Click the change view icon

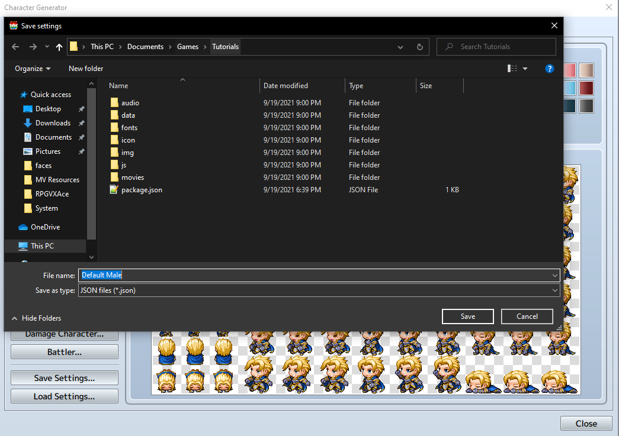512,69
